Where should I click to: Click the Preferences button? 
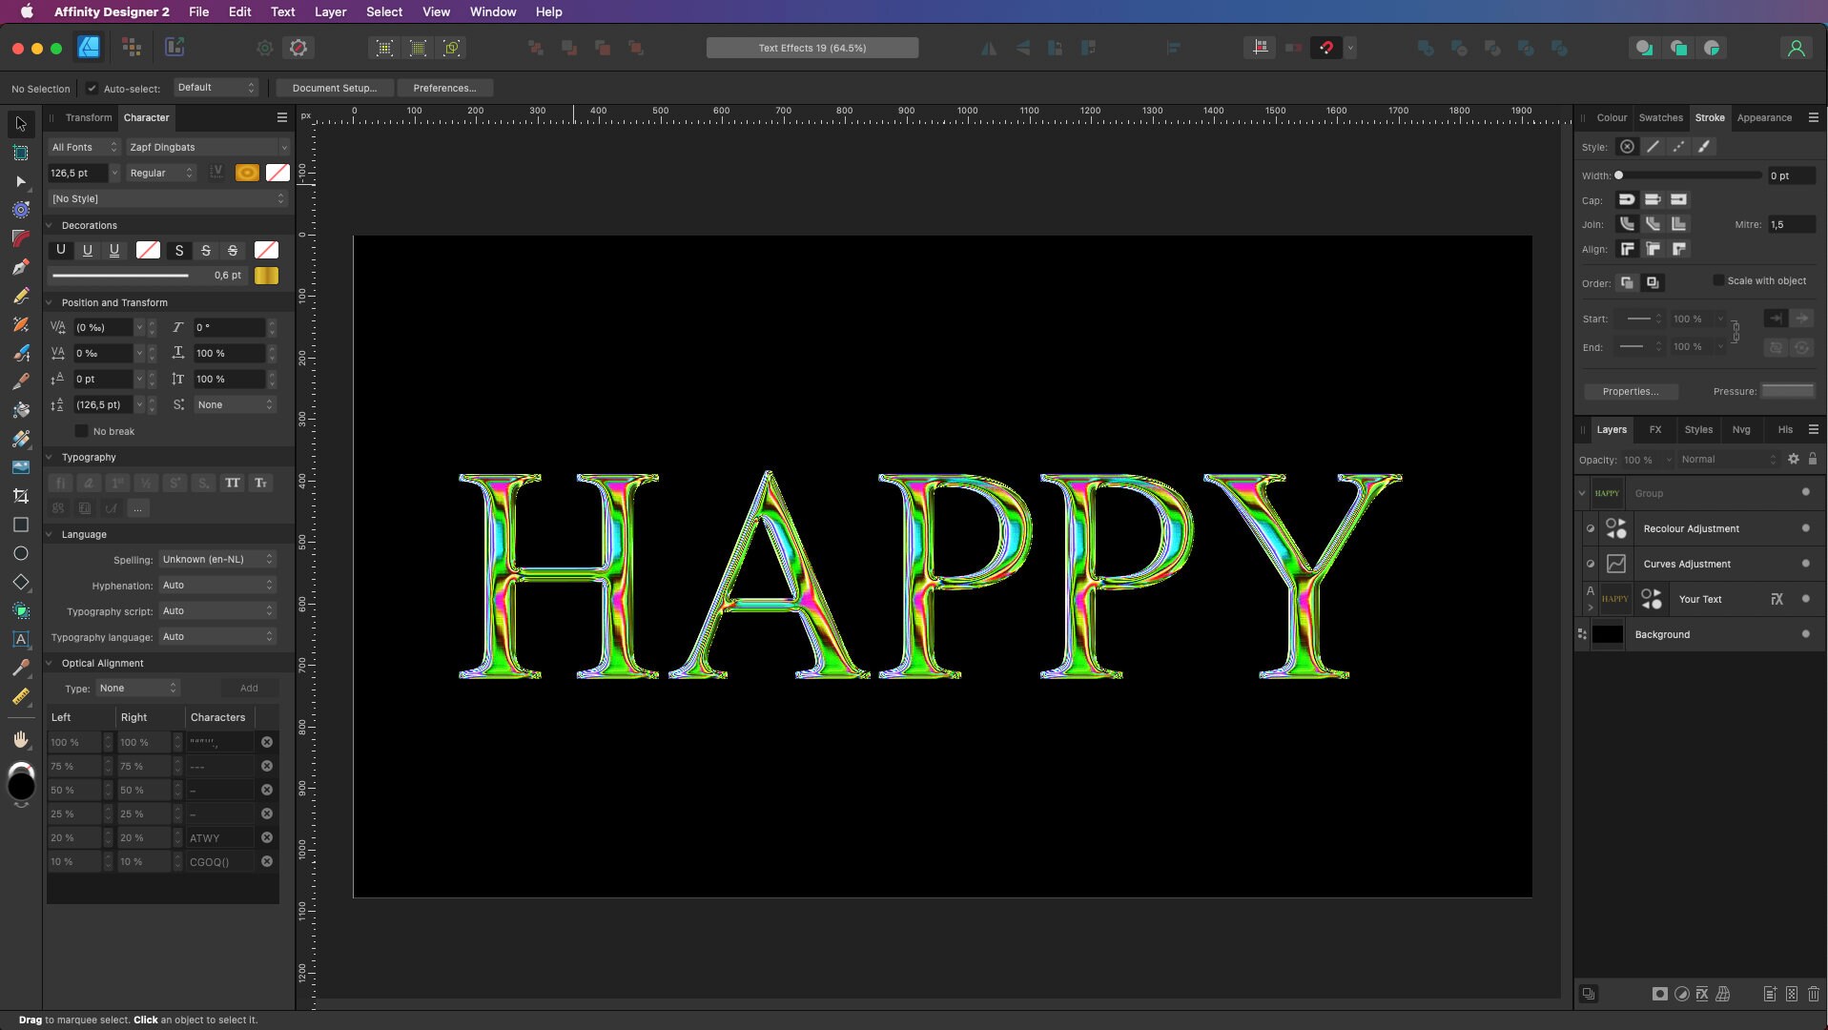click(444, 88)
